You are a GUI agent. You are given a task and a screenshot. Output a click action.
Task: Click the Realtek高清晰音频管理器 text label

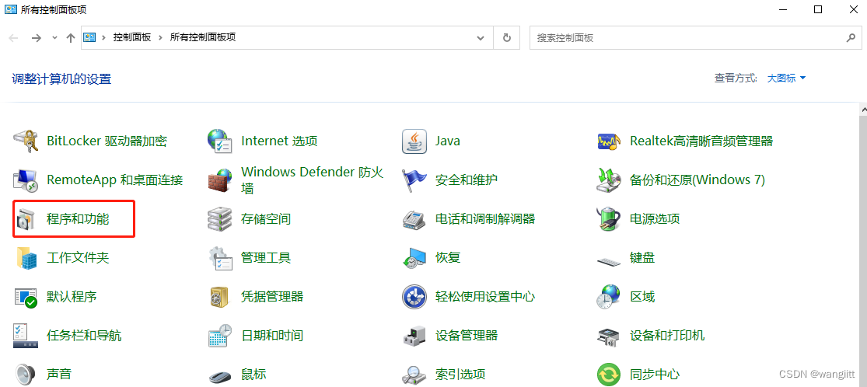click(701, 141)
